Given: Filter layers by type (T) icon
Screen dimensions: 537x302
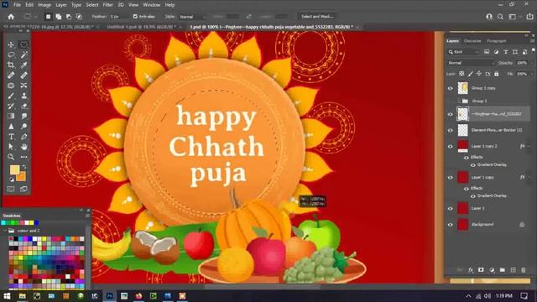Looking at the screenshot, I should click(x=505, y=52).
